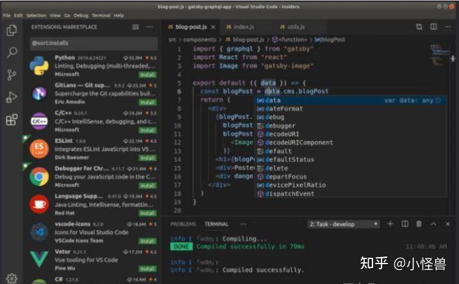Kill the terminal with trash icon
The height and width of the screenshot is (284, 459).
419,224
